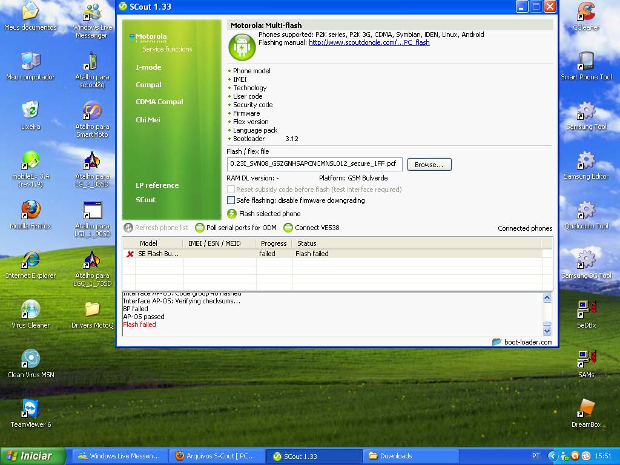Viewport: 620px width, 465px height.
Task: Click the Flash selected phone label
Action: coord(269,214)
